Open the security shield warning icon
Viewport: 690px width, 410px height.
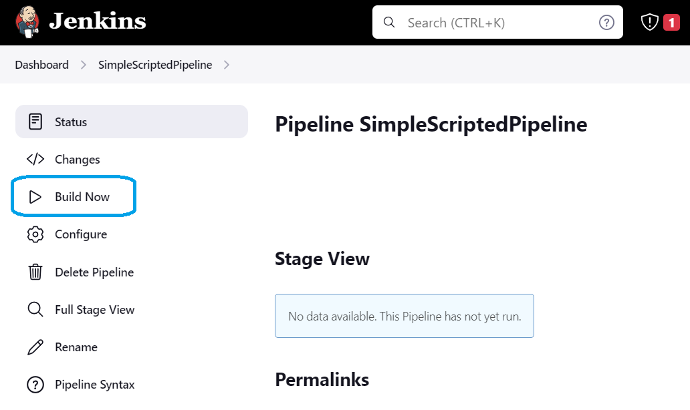[649, 22]
